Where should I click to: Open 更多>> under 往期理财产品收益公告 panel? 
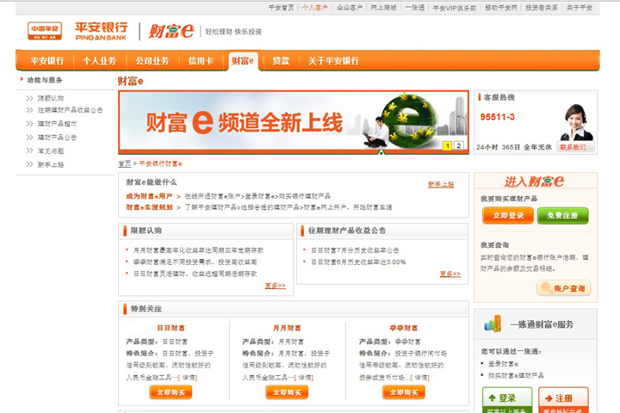(x=449, y=274)
